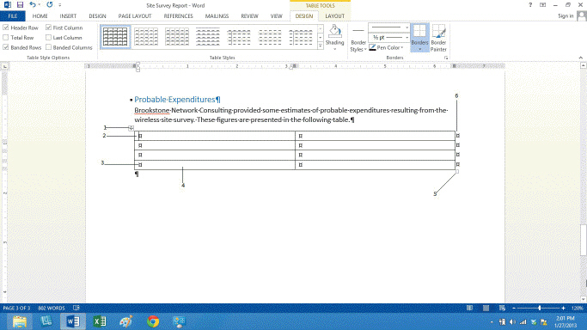The width and height of the screenshot is (587, 330).
Task: Click the volume icon in system tray
Action: (x=512, y=322)
